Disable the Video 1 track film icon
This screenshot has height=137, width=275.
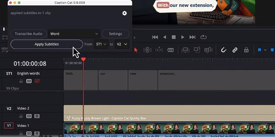click(x=37, y=133)
